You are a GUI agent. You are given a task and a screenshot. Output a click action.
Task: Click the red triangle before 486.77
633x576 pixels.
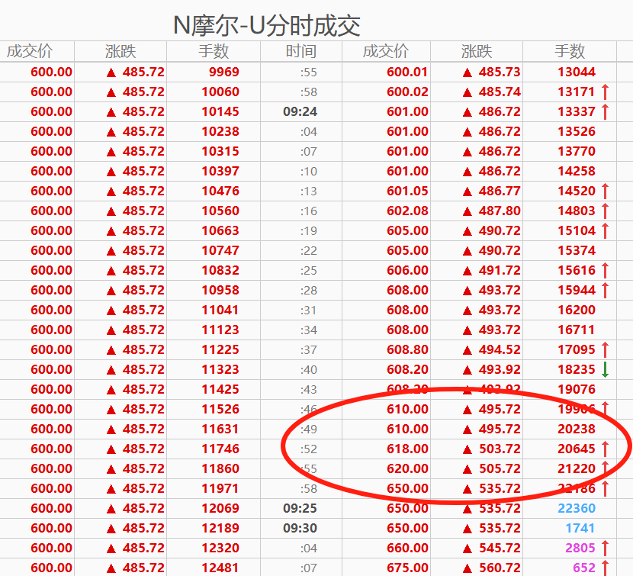[x=468, y=191]
